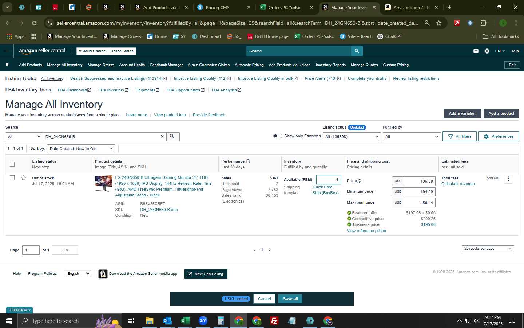The height and width of the screenshot is (328, 524).
Task: Open the Seller Central hamburger menu
Action: (7, 51)
